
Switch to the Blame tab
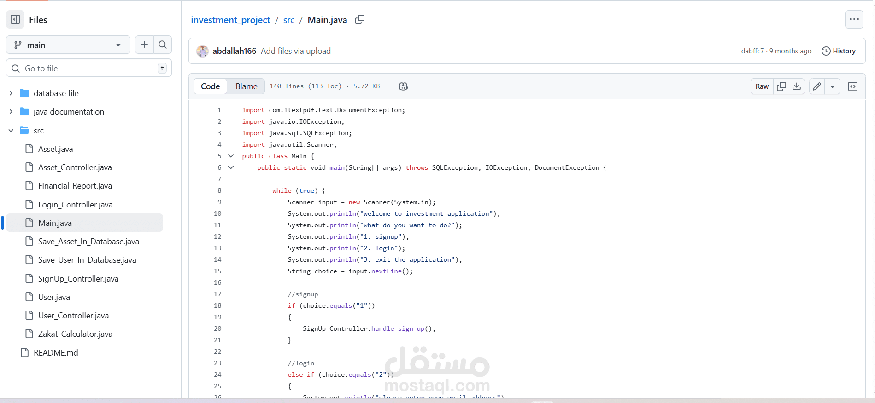click(x=247, y=86)
